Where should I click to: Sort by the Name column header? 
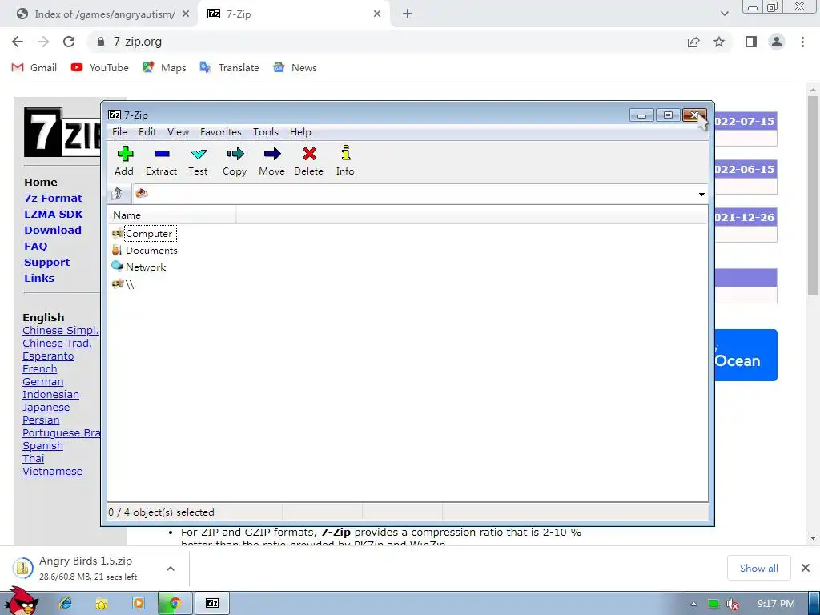171,215
